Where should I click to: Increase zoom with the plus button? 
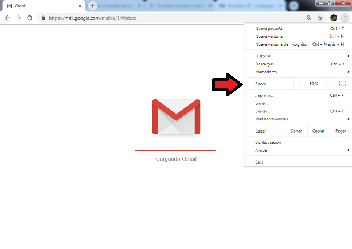326,84
